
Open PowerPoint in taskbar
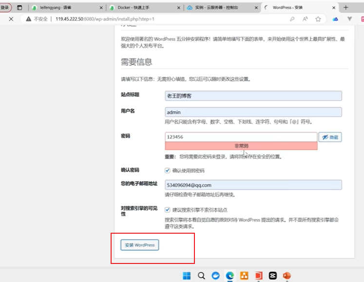click(x=287, y=276)
